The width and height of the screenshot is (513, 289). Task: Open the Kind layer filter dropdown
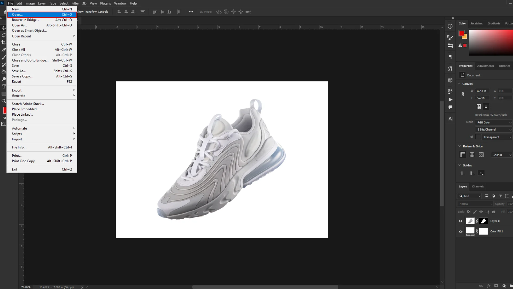pos(469,196)
